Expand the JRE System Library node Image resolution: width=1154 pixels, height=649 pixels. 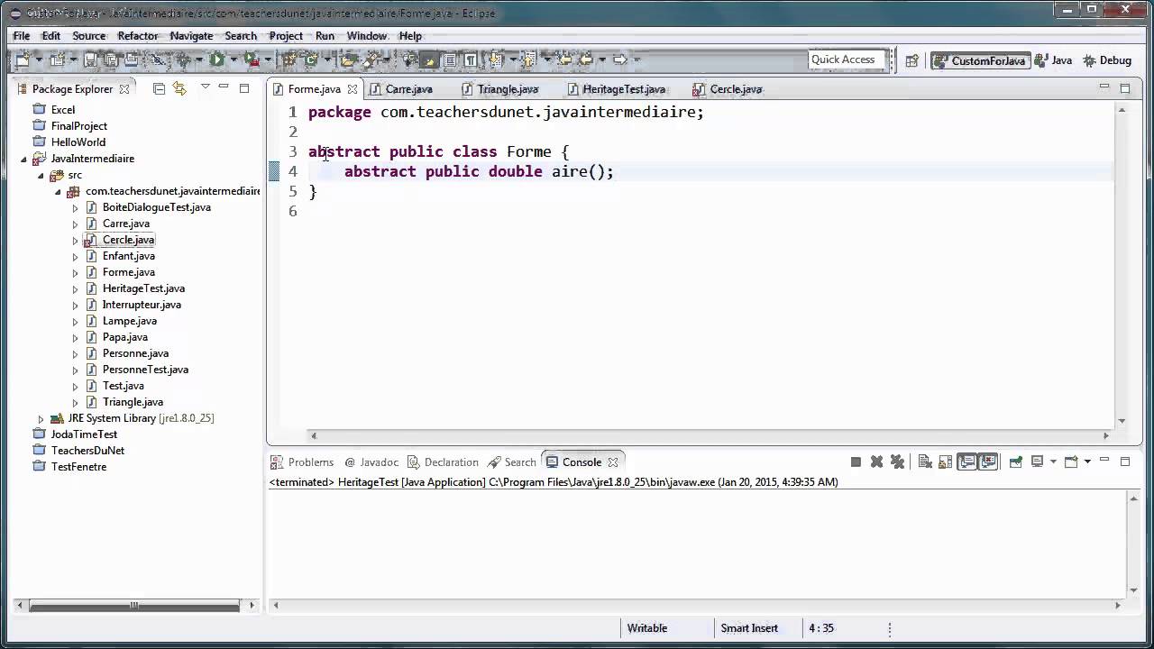point(41,418)
